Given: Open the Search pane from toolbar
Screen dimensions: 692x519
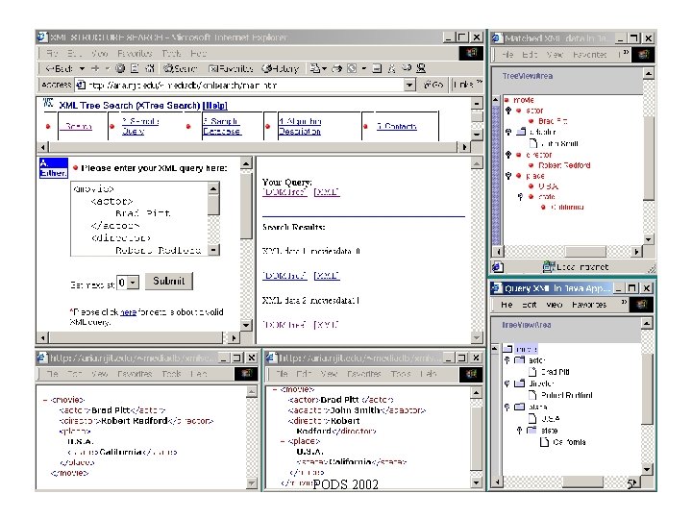Looking at the screenshot, I should click(x=180, y=68).
